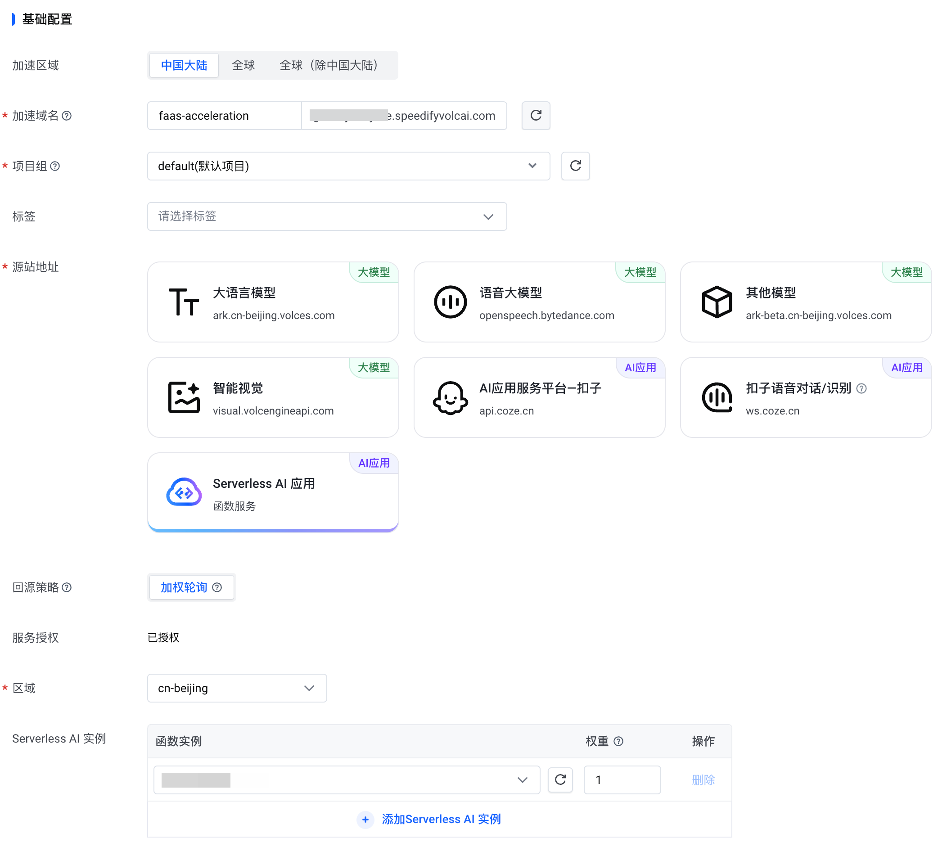Image resolution: width=938 pixels, height=856 pixels.
Task: Open help tooltip for 权重 column
Action: point(619,742)
